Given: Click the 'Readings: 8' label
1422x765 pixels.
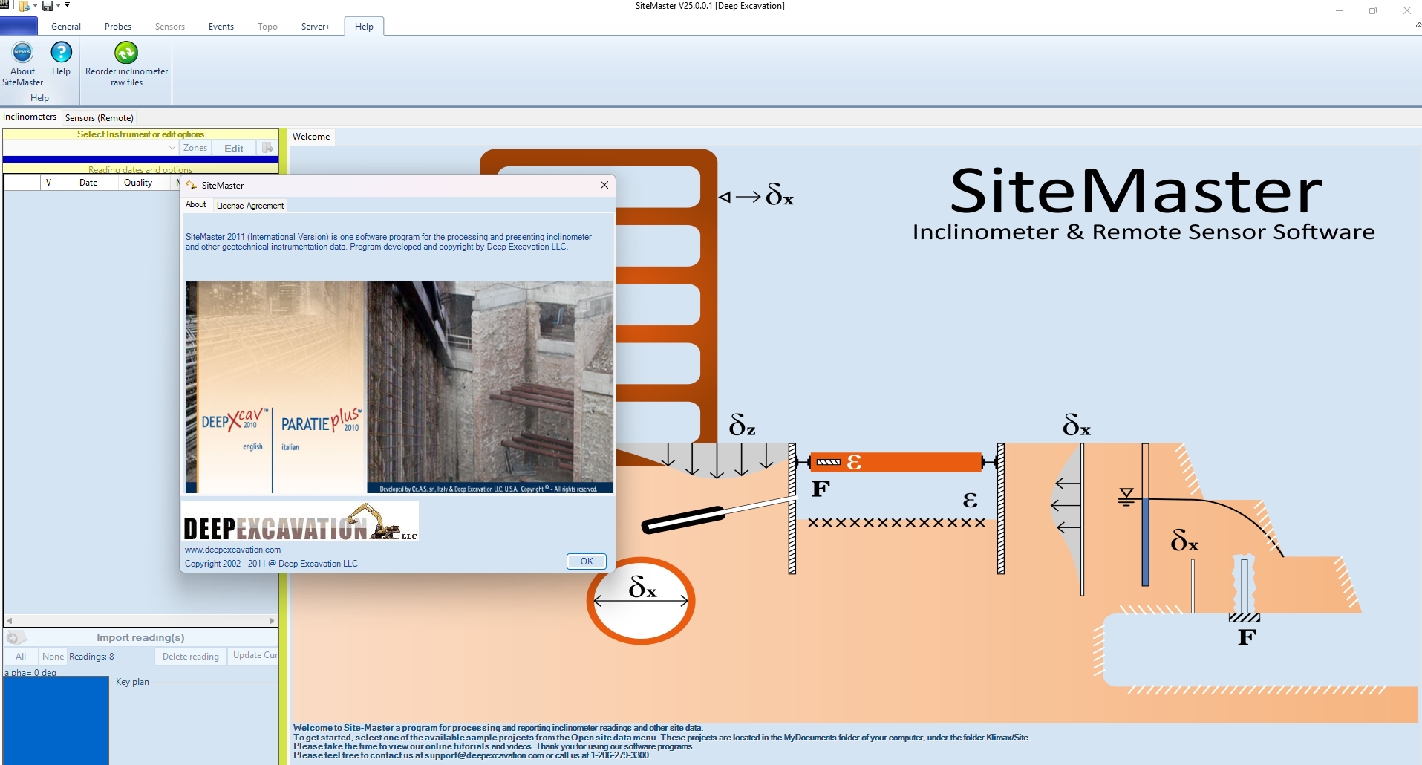Looking at the screenshot, I should 91,657.
